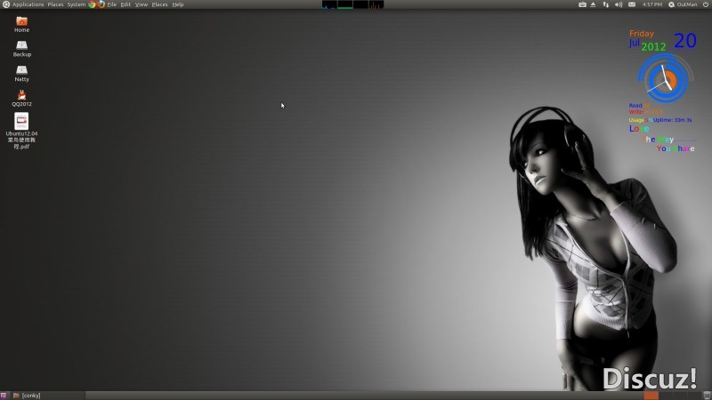Click the system monitor graph applet
Screen dimensions: 712x400
(352, 4)
